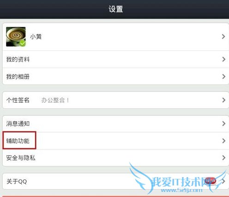This screenshot has height=197, width=229.
Task: Edit the 个性签名 signature entry
Action: (115, 100)
